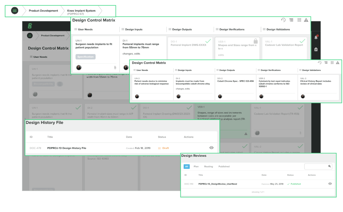The height and width of the screenshot is (212, 343).
Task: Go to Product Development in top breadcrumb
Action: pyautogui.click(x=43, y=11)
